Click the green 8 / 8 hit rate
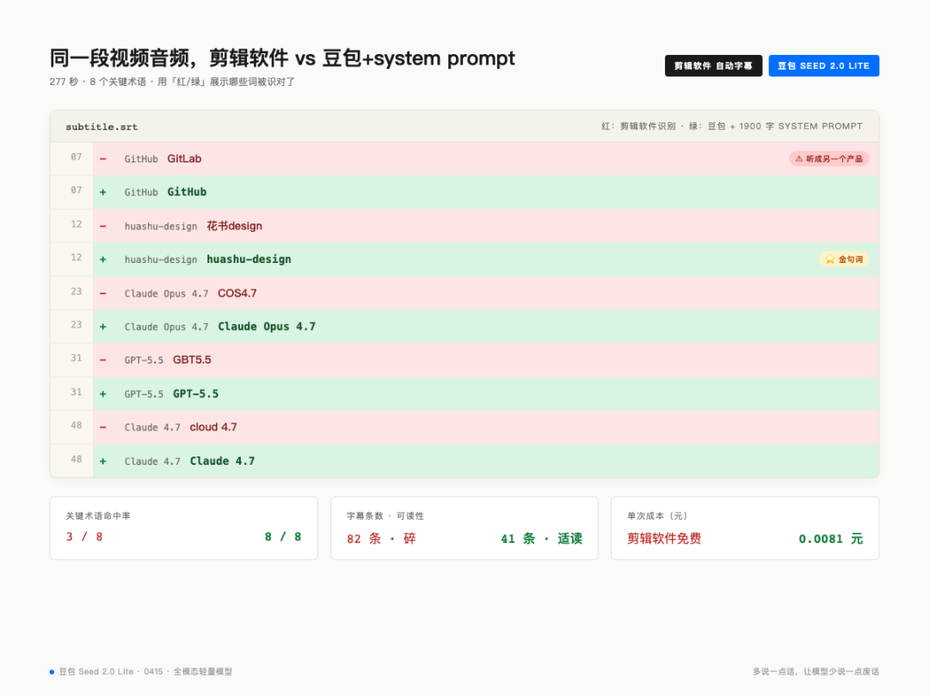The image size is (929, 696). click(x=283, y=537)
